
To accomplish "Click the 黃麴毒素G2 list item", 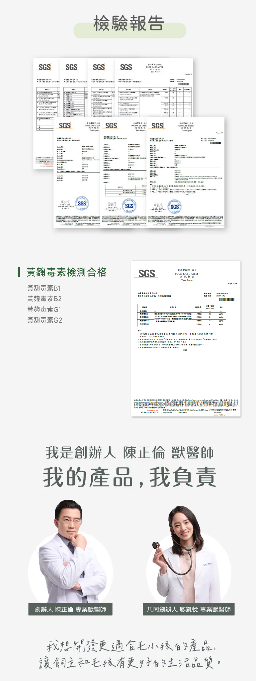I will [x=45, y=320].
